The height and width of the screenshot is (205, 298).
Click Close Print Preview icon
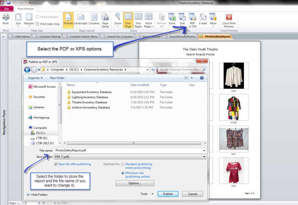coord(228,21)
